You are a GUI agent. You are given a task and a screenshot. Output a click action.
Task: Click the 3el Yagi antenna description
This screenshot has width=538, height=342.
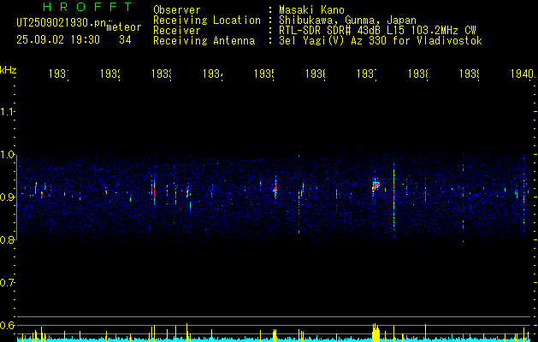tap(381, 41)
